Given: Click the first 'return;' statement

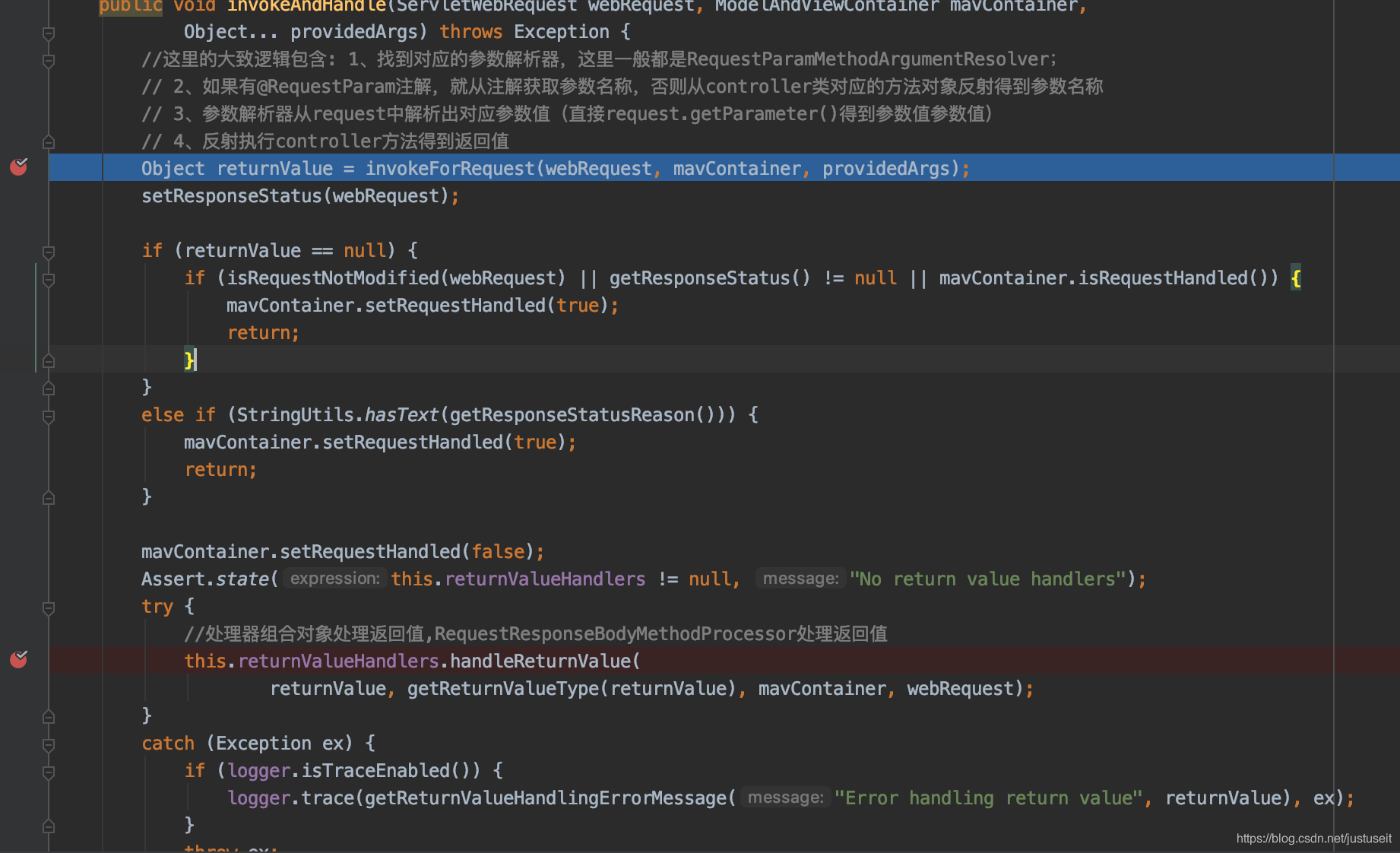Looking at the screenshot, I should click(x=263, y=333).
